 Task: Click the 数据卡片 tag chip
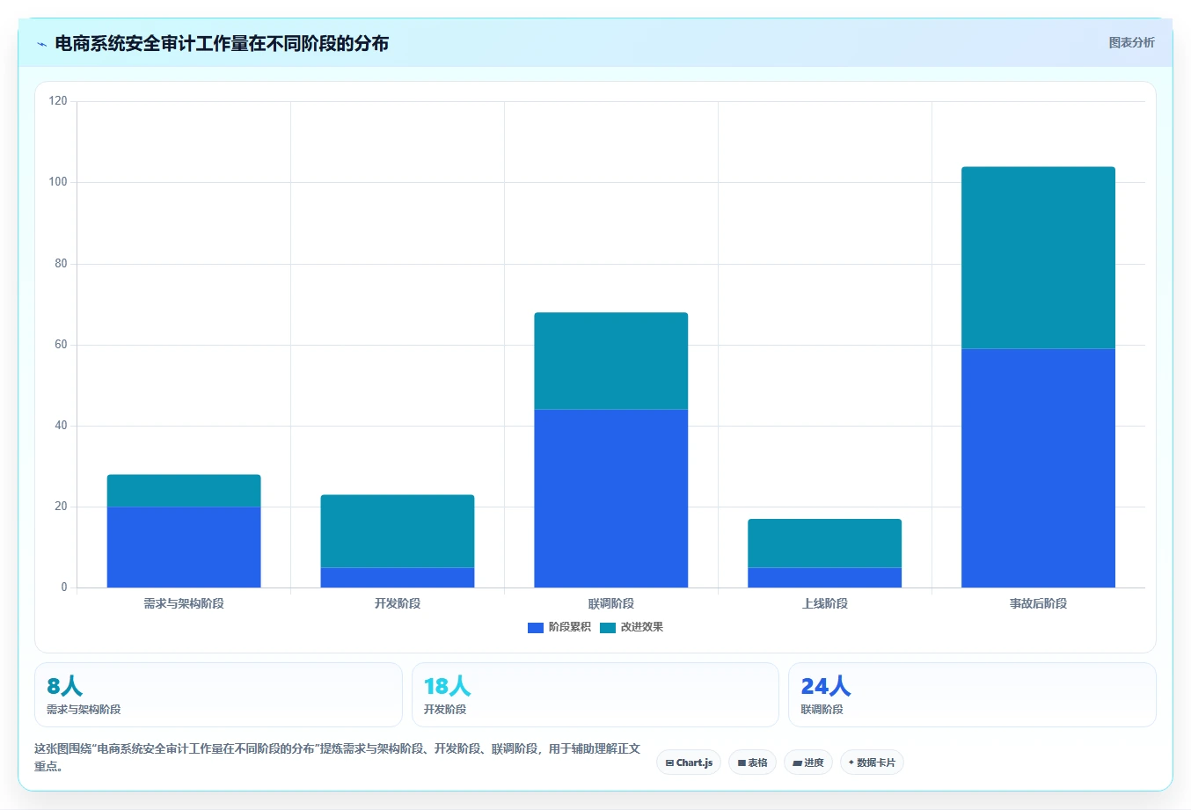tap(872, 763)
